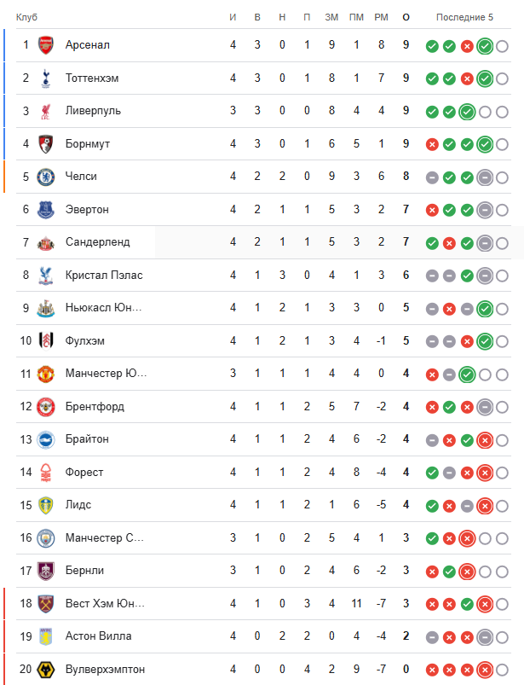Click Newcastle's latest green win icon
530x685 pixels.
485,309
